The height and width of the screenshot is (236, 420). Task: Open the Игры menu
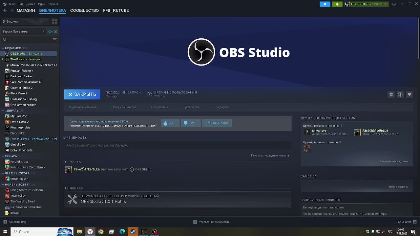(x=41, y=4)
